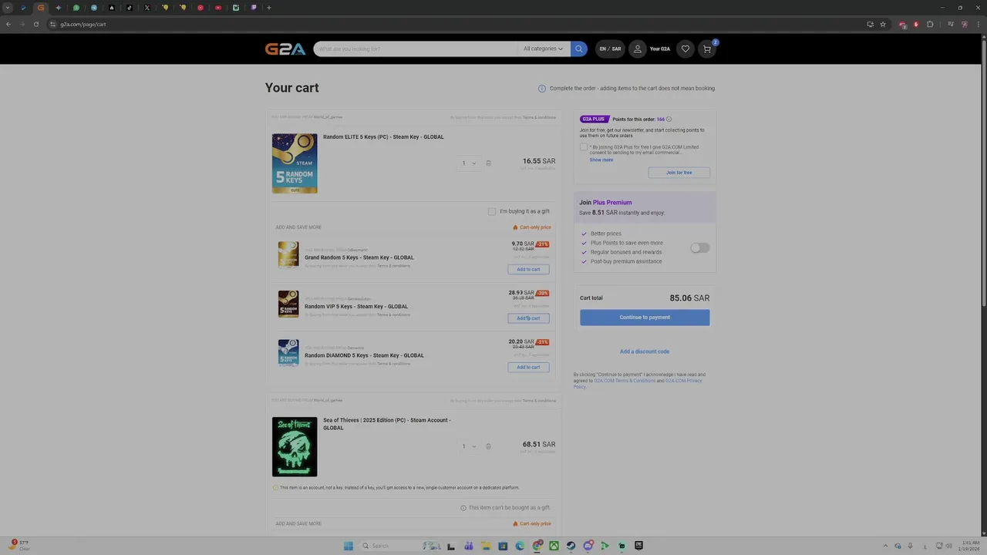Click the search input field

[416, 49]
